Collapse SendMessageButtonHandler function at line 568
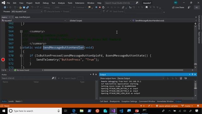This screenshot has height=114, width=202. (x=21, y=47)
